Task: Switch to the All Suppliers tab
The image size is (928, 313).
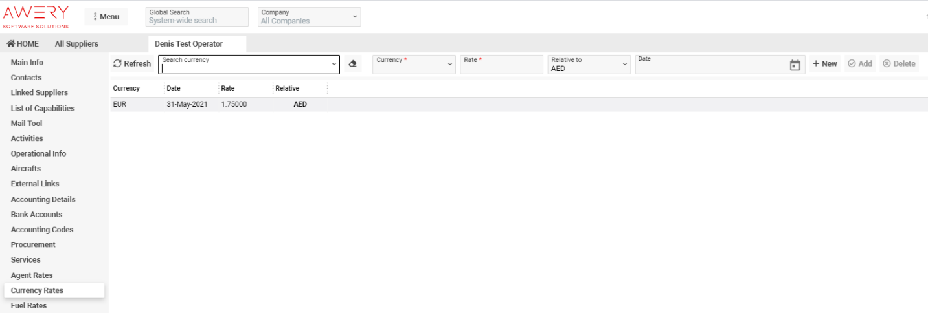Action: (x=76, y=44)
